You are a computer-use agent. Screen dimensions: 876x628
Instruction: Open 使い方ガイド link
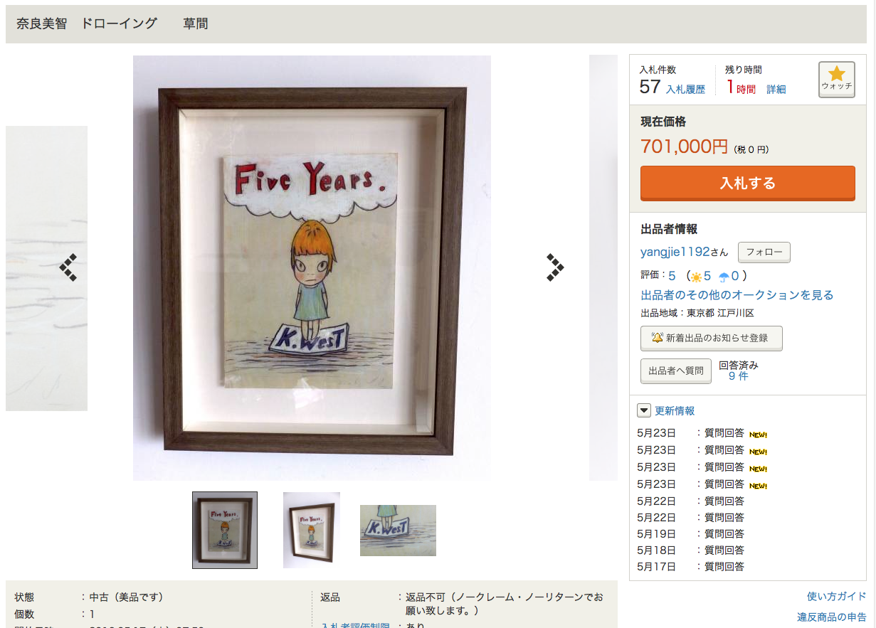837,597
